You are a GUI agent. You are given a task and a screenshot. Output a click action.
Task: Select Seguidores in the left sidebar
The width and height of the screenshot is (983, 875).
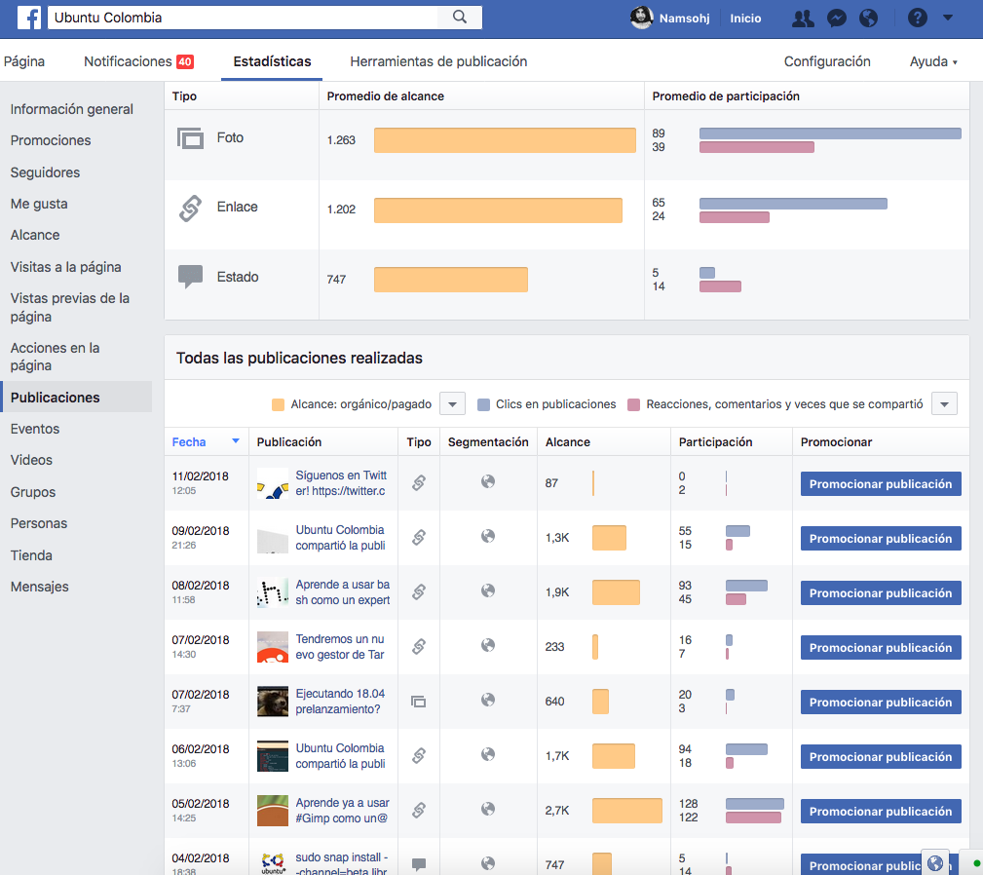[45, 172]
